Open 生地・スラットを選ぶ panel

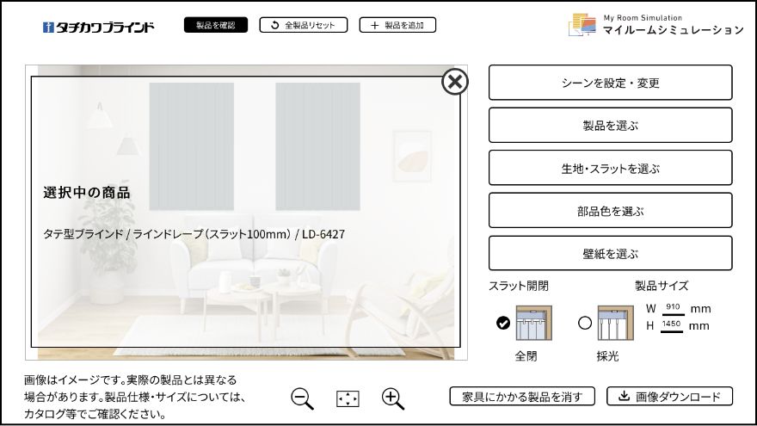[x=610, y=168]
